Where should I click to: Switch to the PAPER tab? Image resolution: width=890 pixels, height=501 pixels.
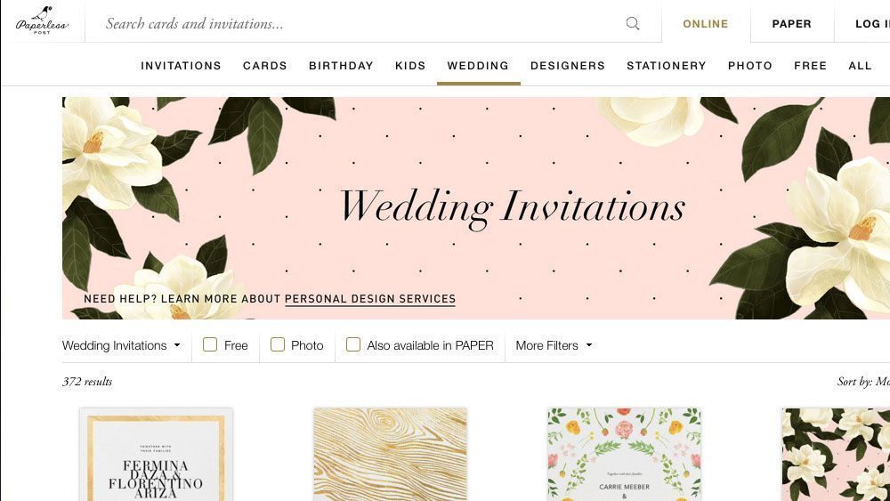pos(792,24)
